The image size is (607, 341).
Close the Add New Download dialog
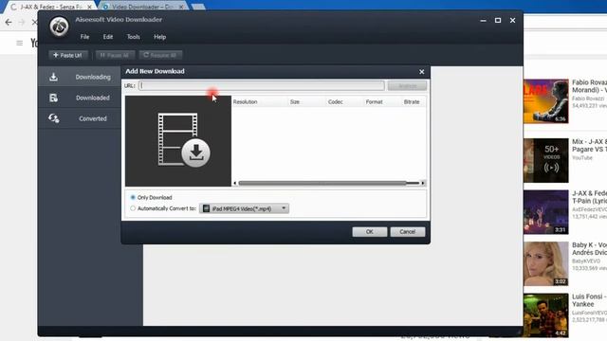click(421, 72)
